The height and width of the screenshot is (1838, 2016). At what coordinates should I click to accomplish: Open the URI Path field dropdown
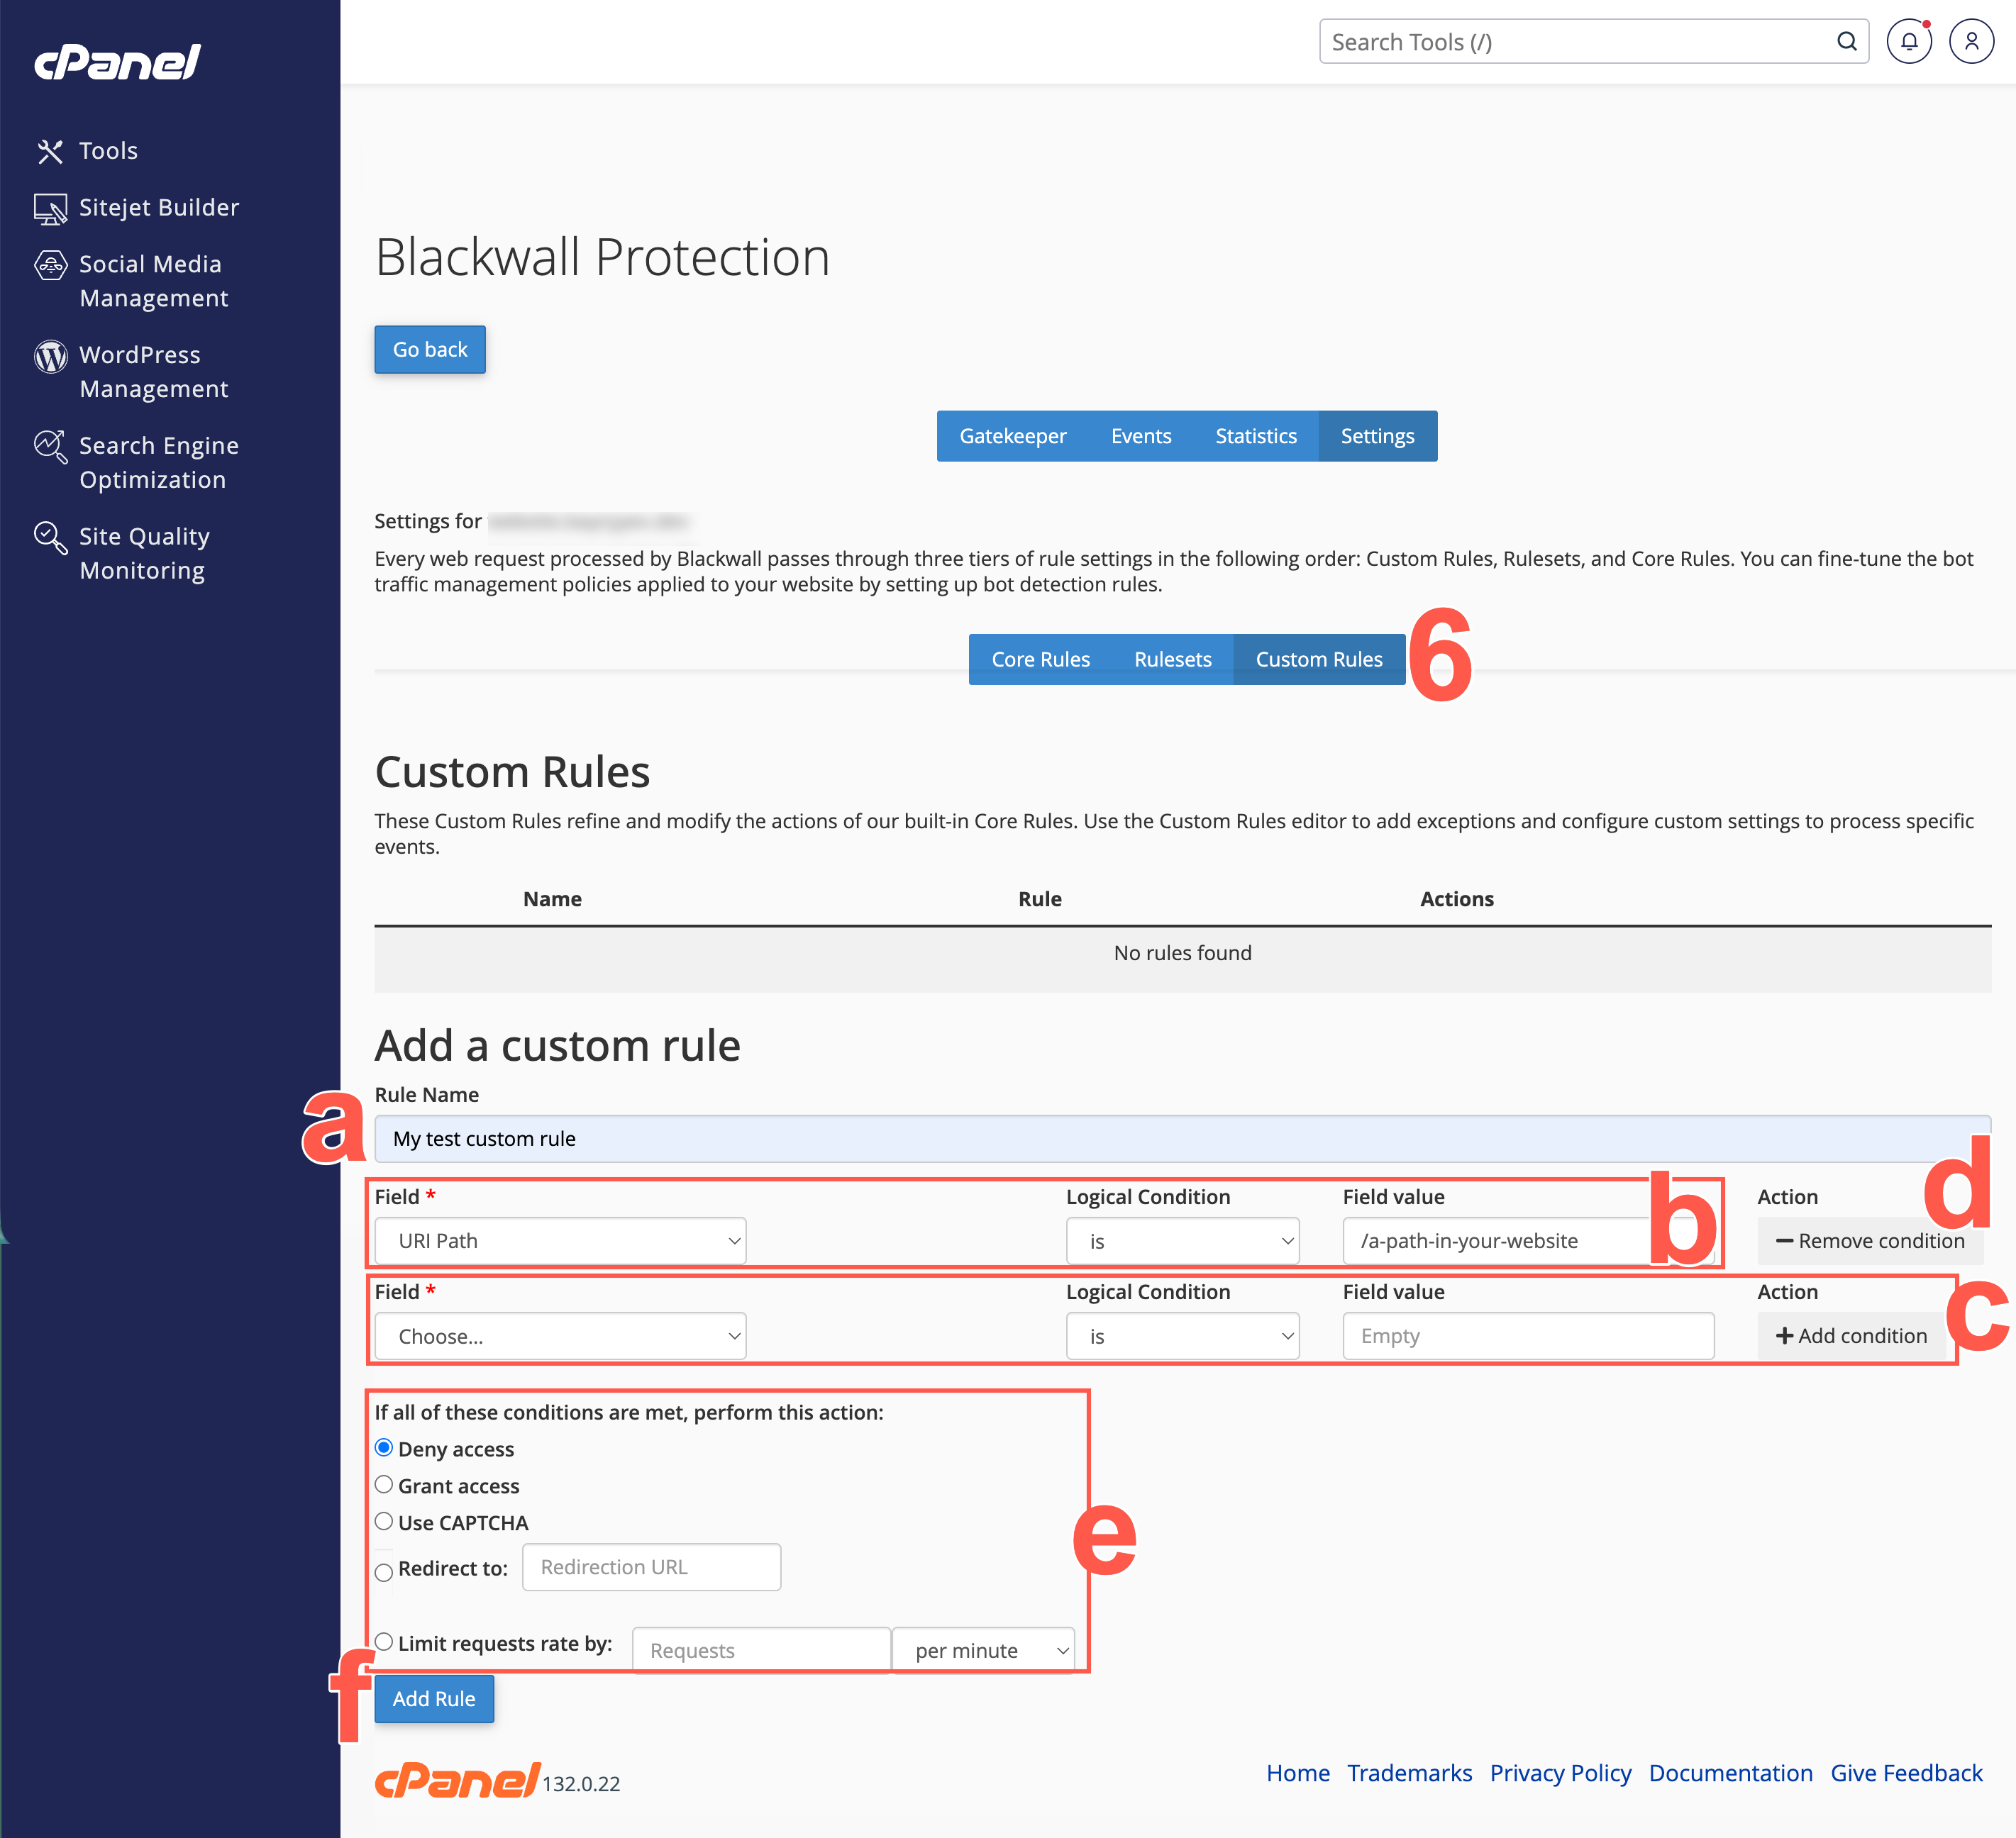click(x=560, y=1240)
